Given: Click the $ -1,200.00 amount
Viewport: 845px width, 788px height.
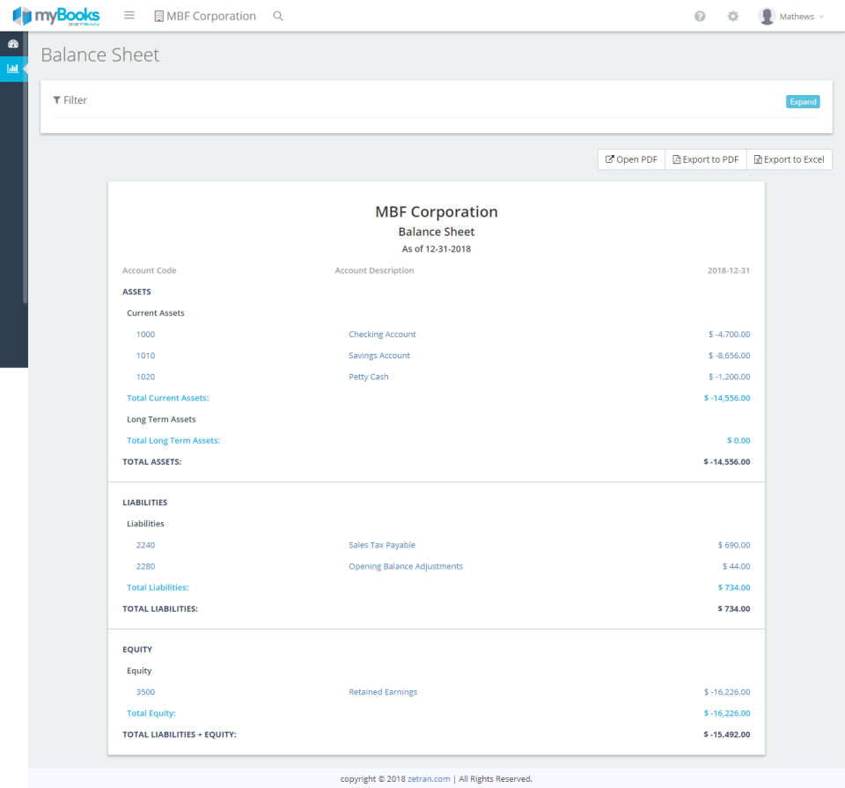Looking at the screenshot, I should (729, 377).
